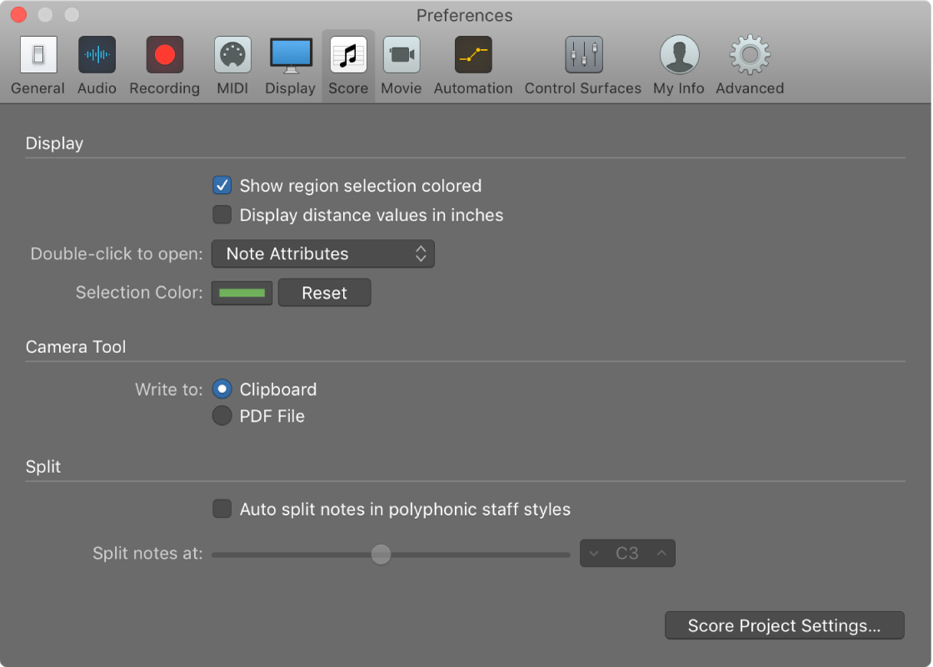The image size is (933, 667).
Task: Open My Info profile icon
Action: [x=678, y=56]
